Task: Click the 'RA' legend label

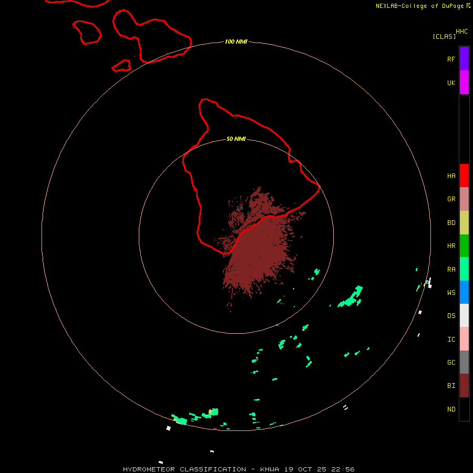Action: point(451,270)
